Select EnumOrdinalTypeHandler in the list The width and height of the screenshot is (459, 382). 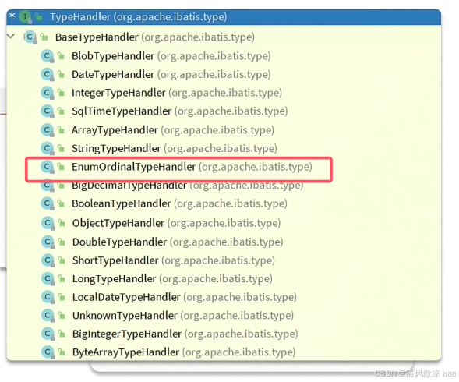[192, 167]
